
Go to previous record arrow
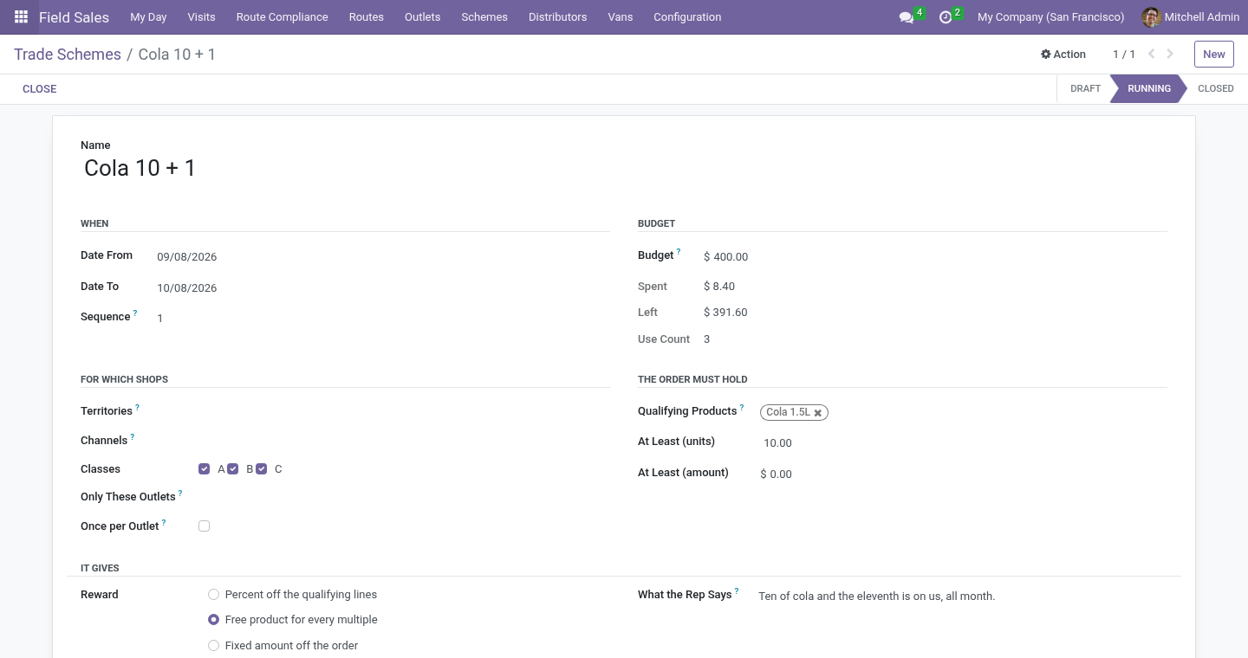[1152, 54]
